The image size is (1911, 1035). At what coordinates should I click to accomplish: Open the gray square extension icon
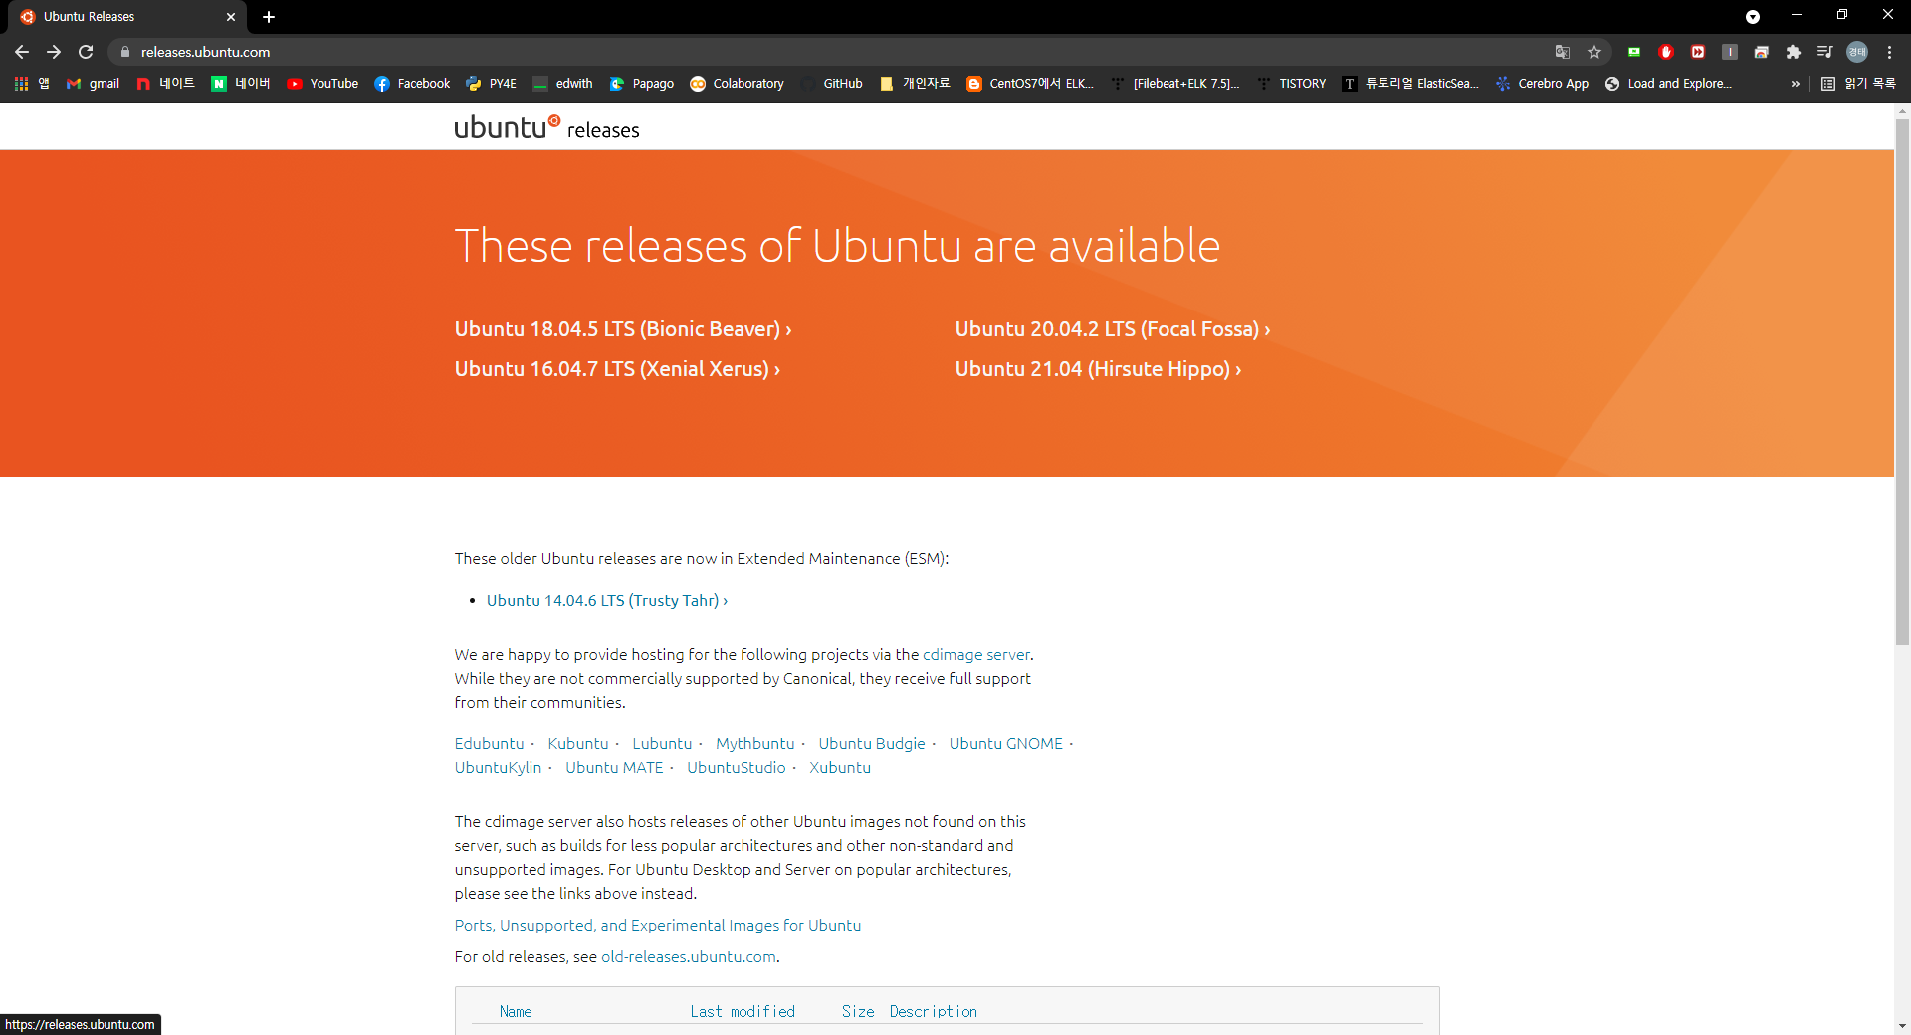point(1730,52)
